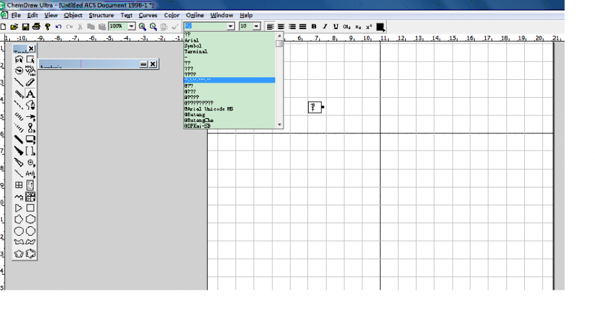The image size is (595, 334).
Task: Select the Bold Bond tool
Action: (19, 139)
